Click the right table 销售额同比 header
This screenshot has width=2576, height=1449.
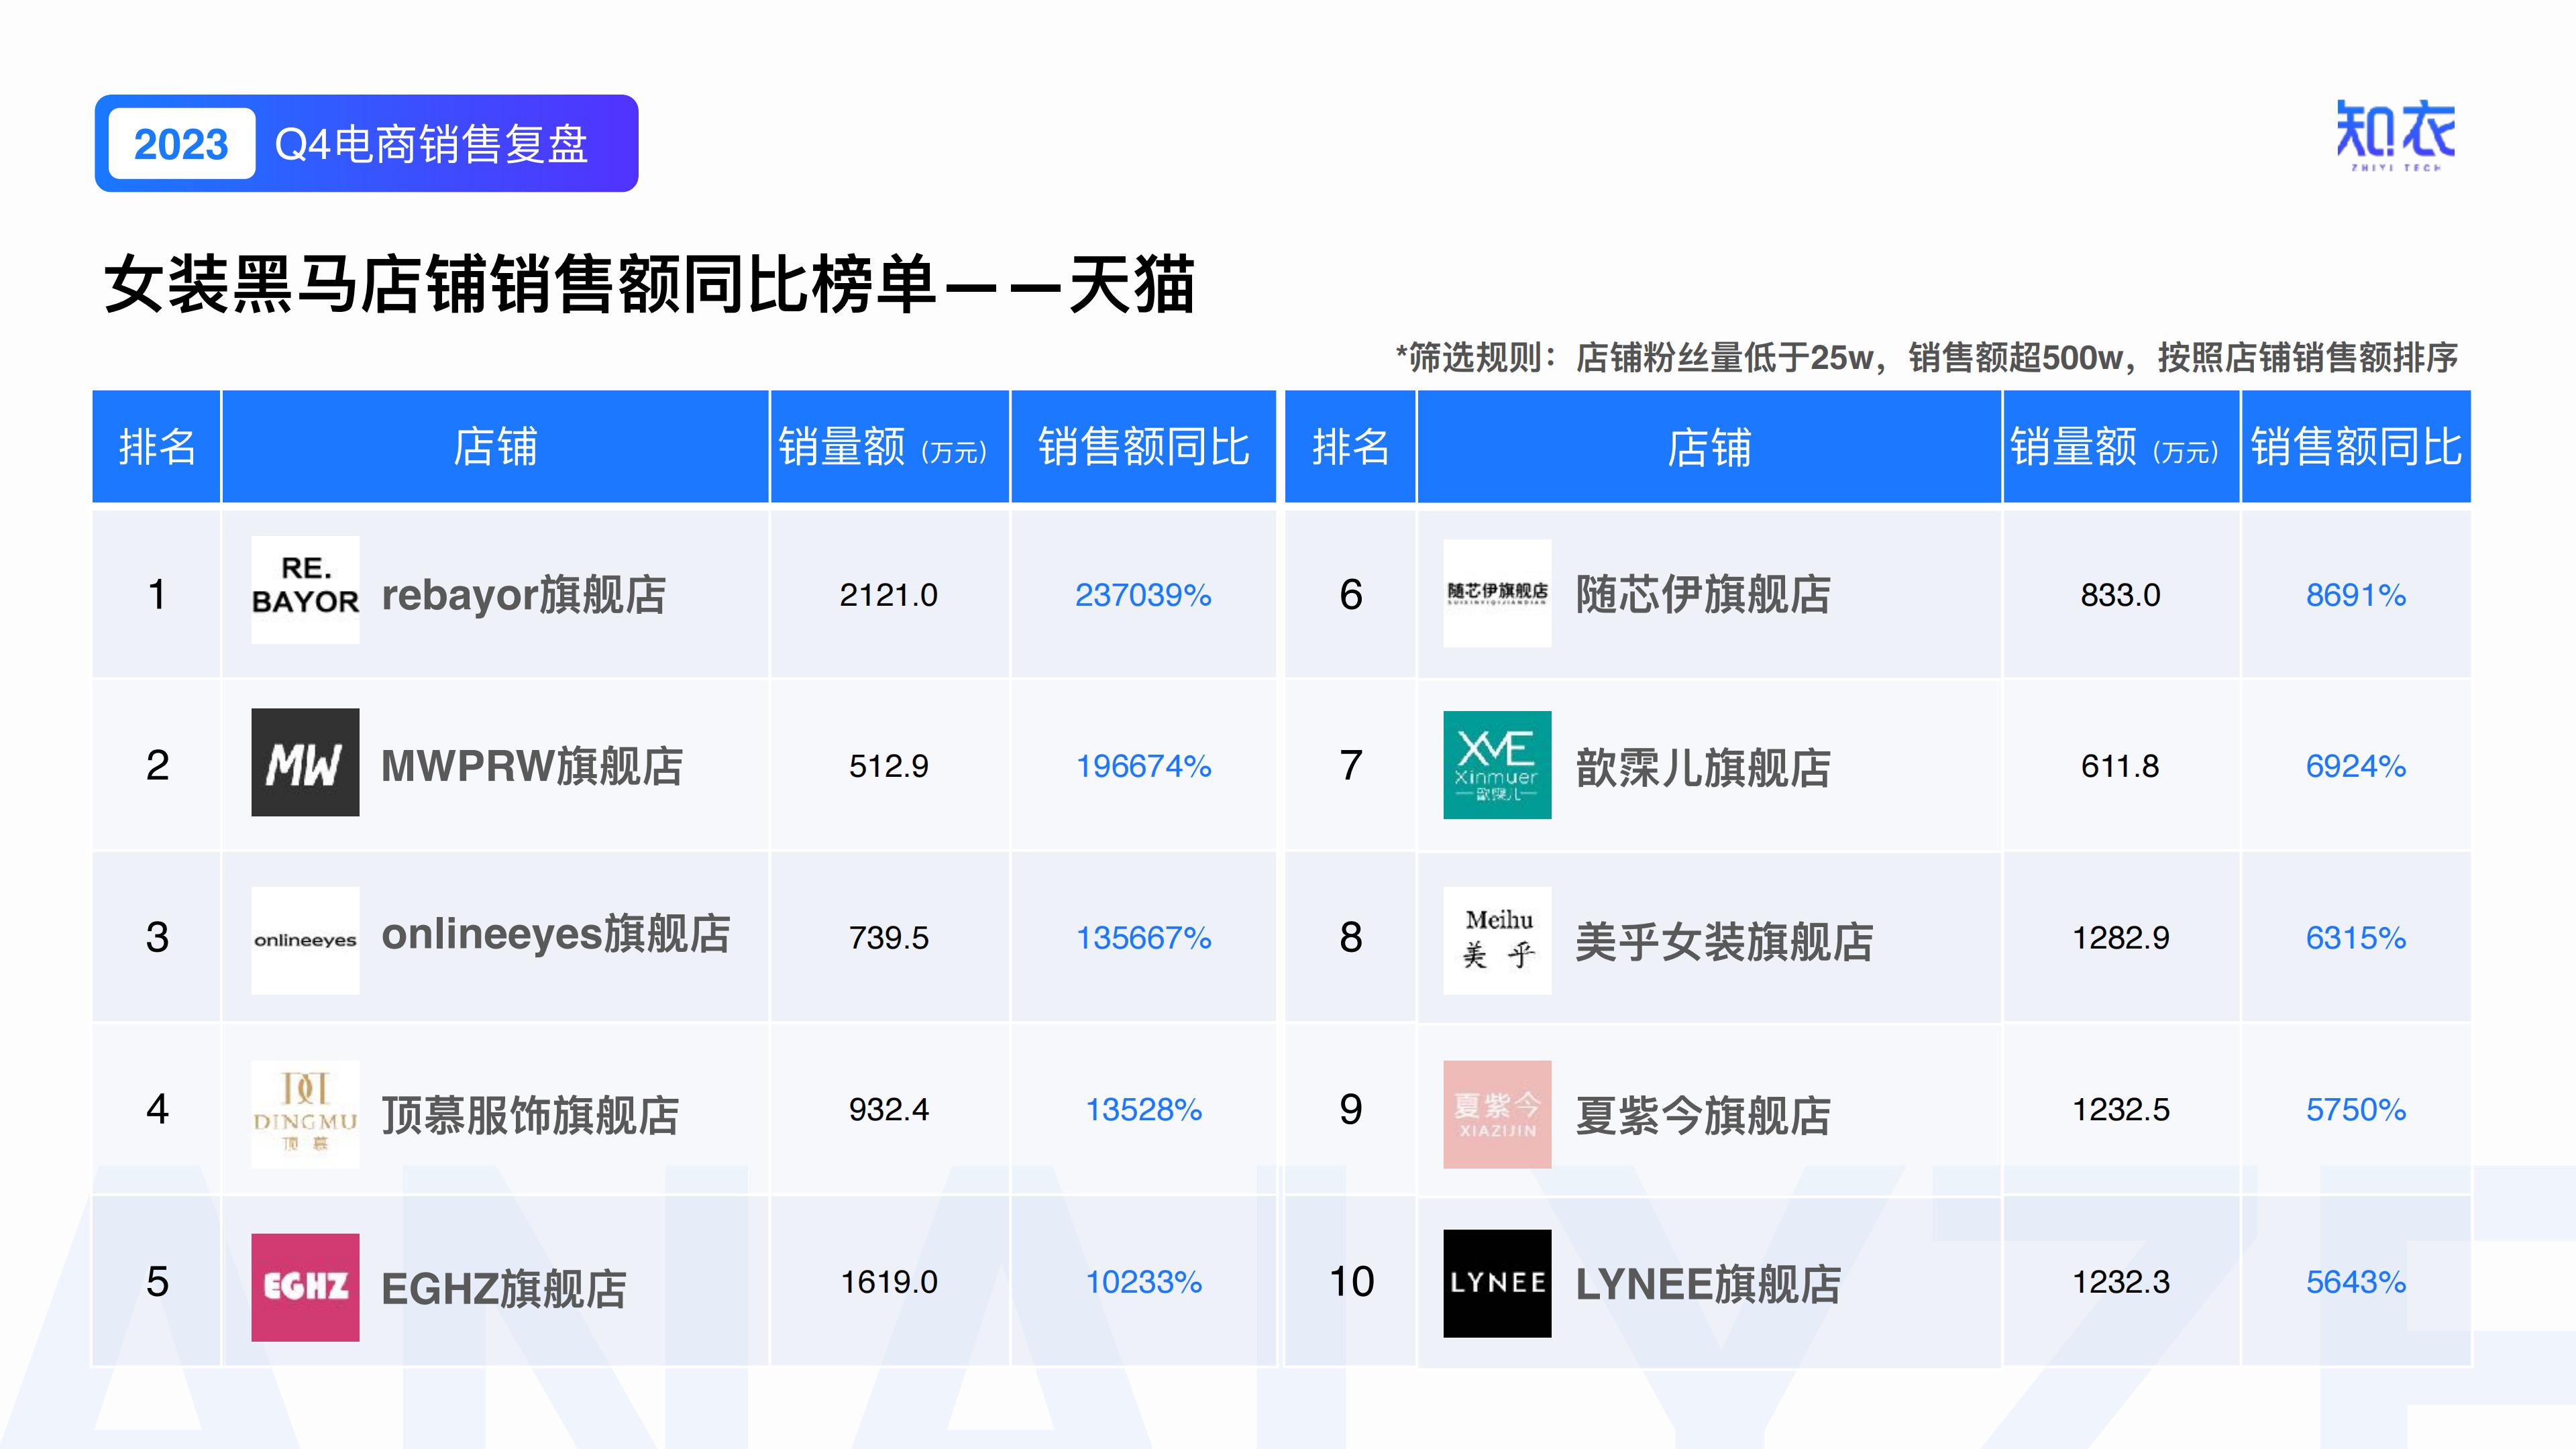[2356, 446]
